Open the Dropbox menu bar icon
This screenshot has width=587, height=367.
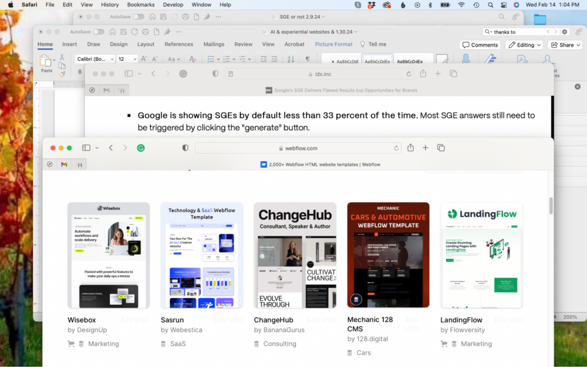371,5
